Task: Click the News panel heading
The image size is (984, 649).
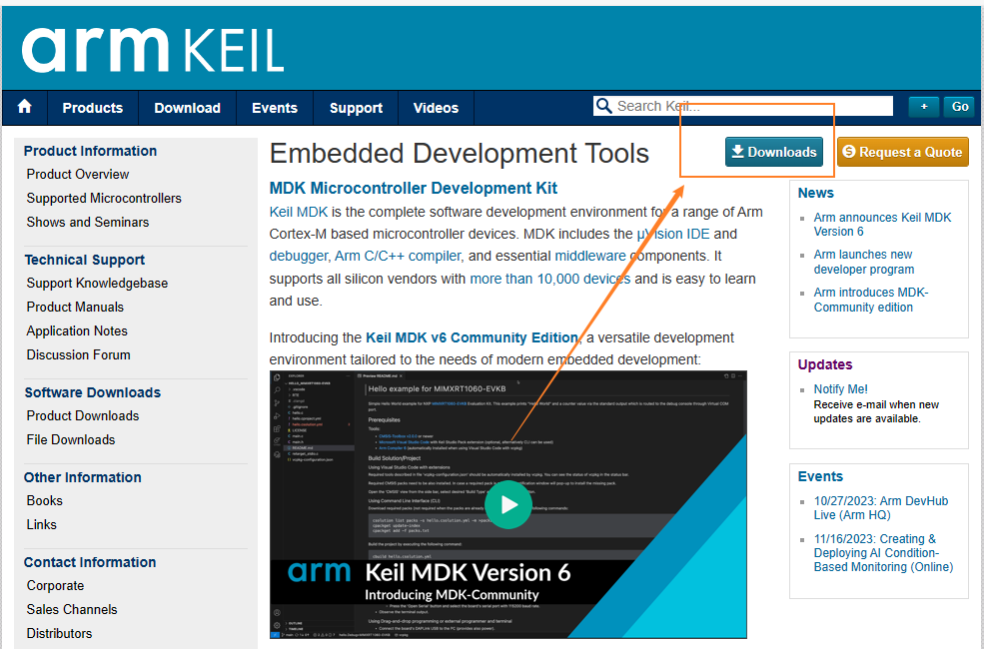Action: point(816,193)
